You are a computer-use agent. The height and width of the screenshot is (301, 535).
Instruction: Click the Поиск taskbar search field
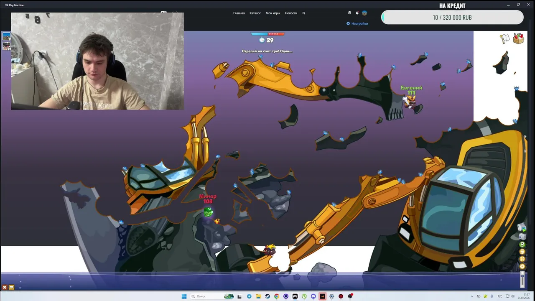point(212,296)
